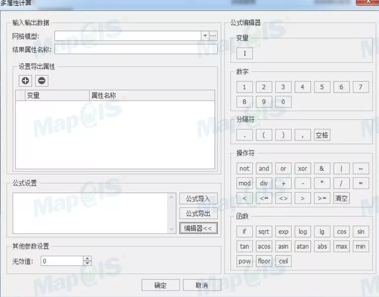The width and height of the screenshot is (379, 297).
Task: Click the 取消 button
Action: tap(202, 285)
